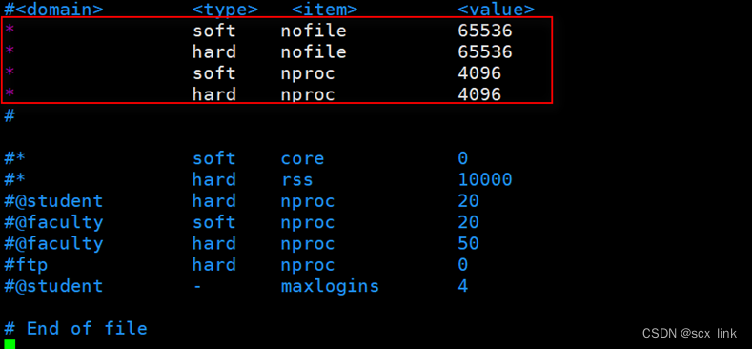Click "#@faculty" on the soft nproc 20 line
Screen dimensions: 752x349
click(x=53, y=222)
